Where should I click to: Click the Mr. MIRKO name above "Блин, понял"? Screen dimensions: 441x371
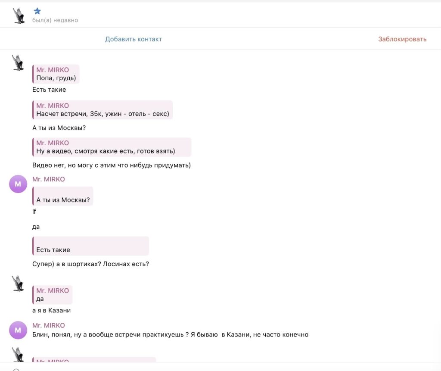click(49, 325)
